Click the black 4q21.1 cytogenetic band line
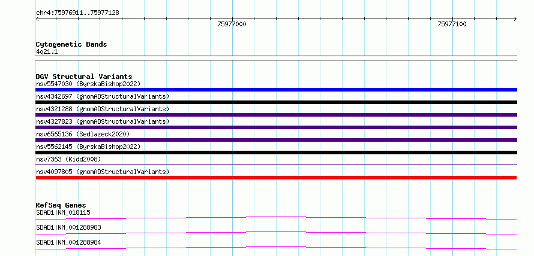Viewport: 534px width, 256px height. click(x=277, y=58)
